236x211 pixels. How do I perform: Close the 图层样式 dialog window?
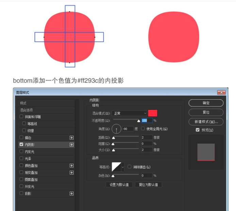click(222, 92)
